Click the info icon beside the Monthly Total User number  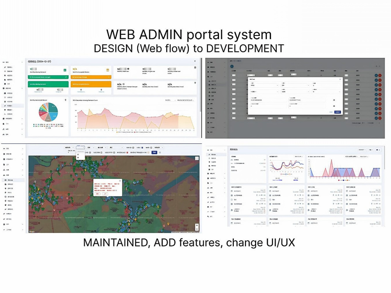128,69
